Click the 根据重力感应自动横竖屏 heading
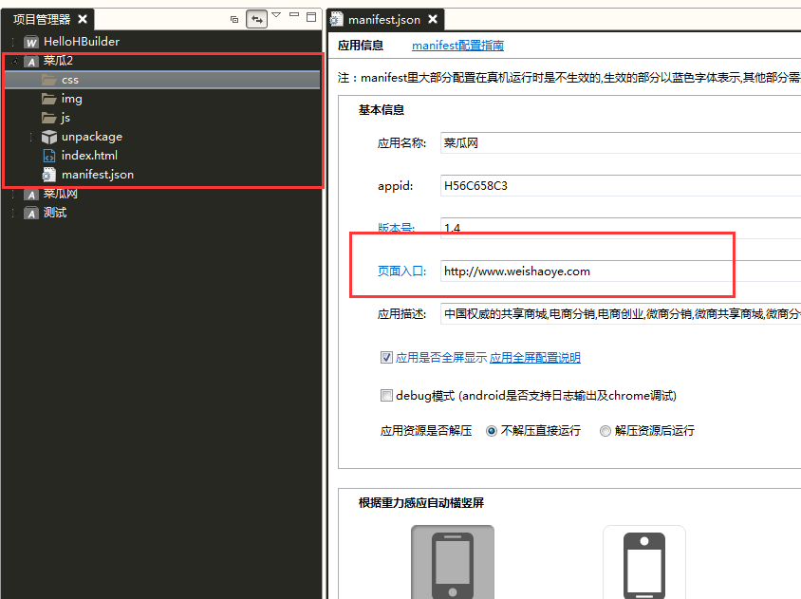 tap(421, 503)
